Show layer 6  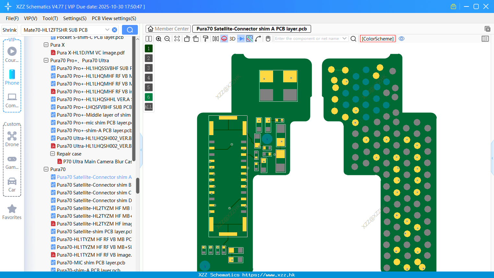click(x=149, y=97)
